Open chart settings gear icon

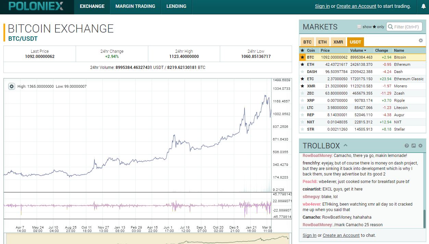[12, 86]
